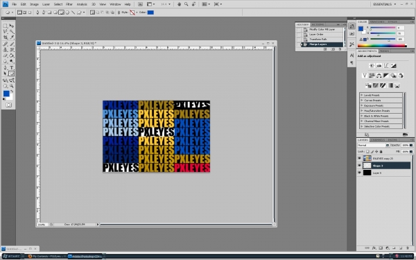The image size is (416, 260).
Task: Select the Blur tool
Action: 5,61
